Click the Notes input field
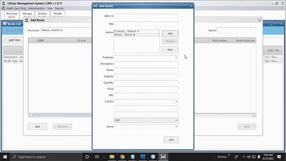The height and width of the screenshot is (161, 286). [146, 70]
